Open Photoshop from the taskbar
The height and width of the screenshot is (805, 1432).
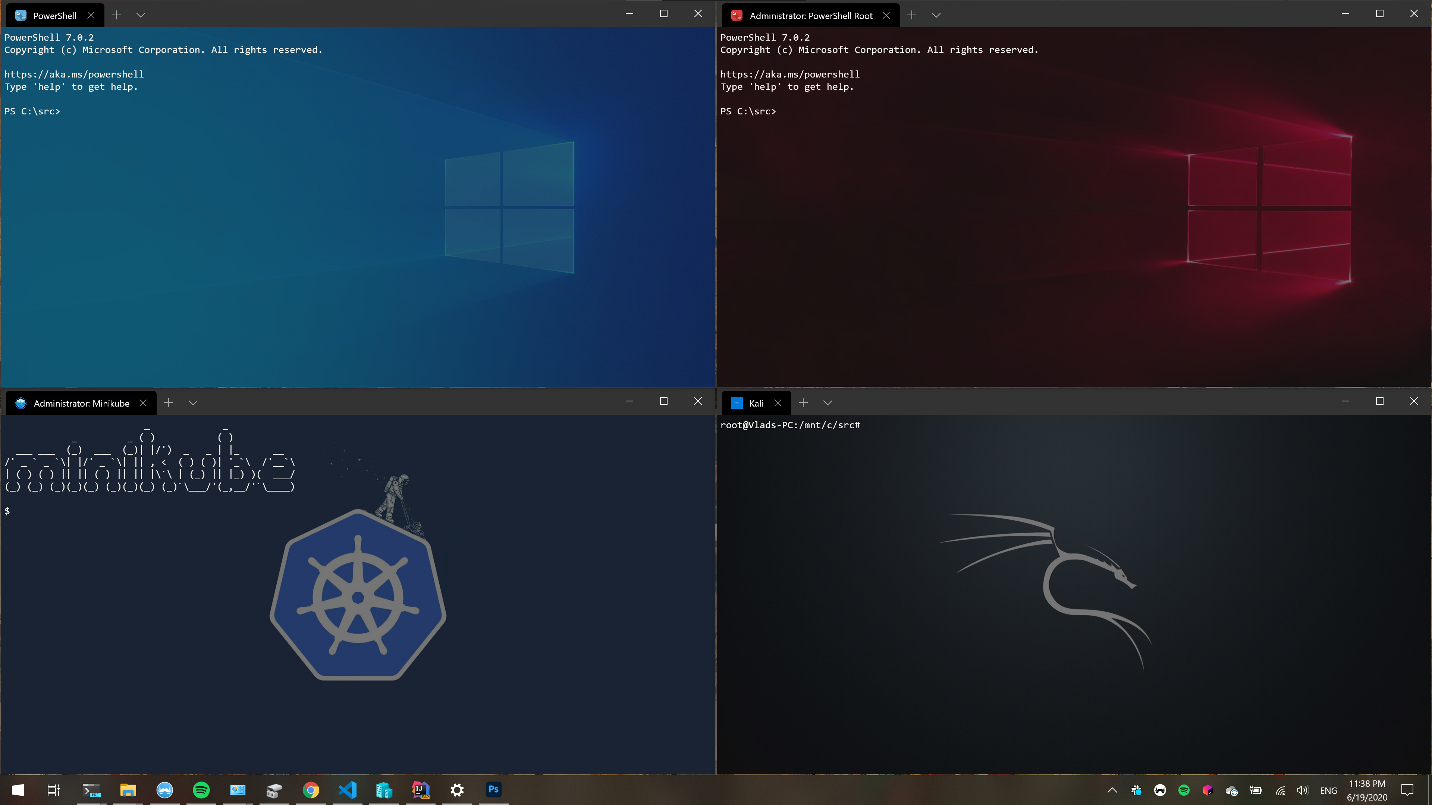tap(493, 790)
